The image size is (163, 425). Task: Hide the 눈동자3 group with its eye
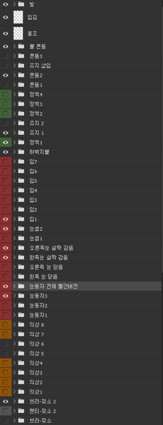pyautogui.click(x=5, y=296)
